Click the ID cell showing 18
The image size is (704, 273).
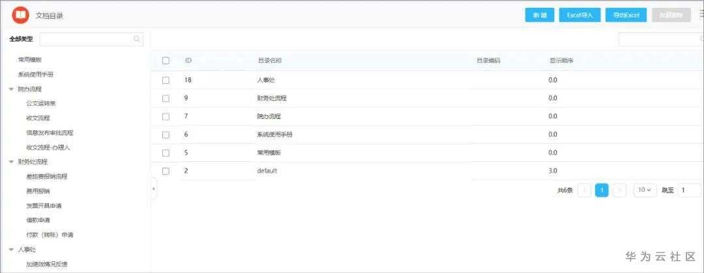tap(188, 80)
